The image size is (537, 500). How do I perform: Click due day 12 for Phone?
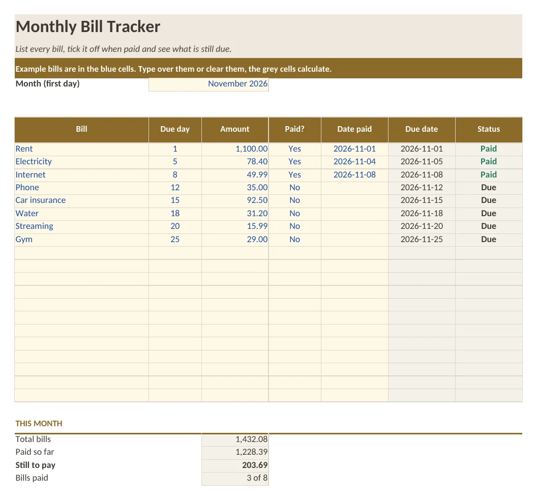coord(175,188)
